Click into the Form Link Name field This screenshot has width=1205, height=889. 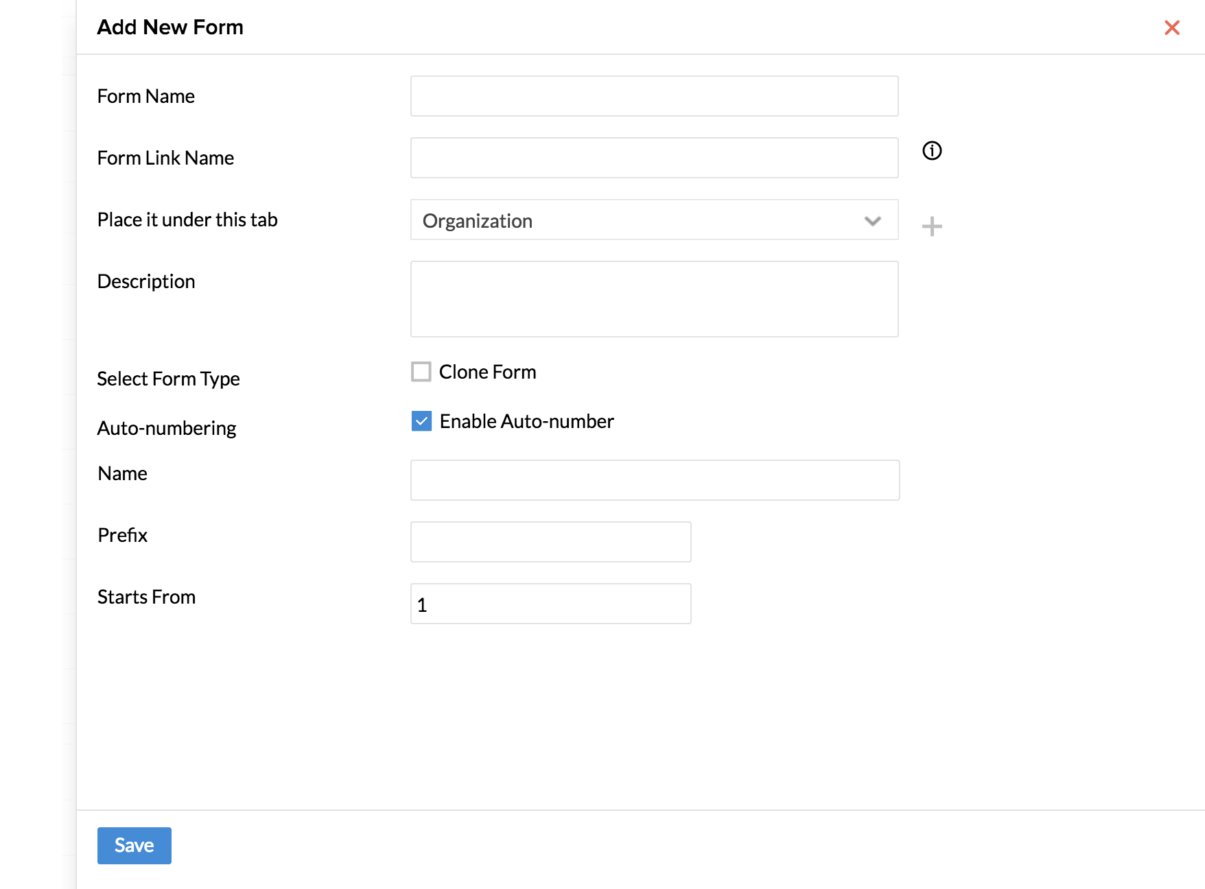[653, 158]
